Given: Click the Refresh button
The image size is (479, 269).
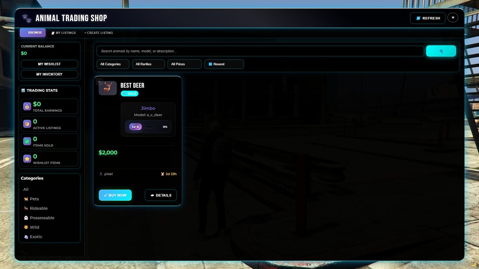Looking at the screenshot, I should coord(428,18).
